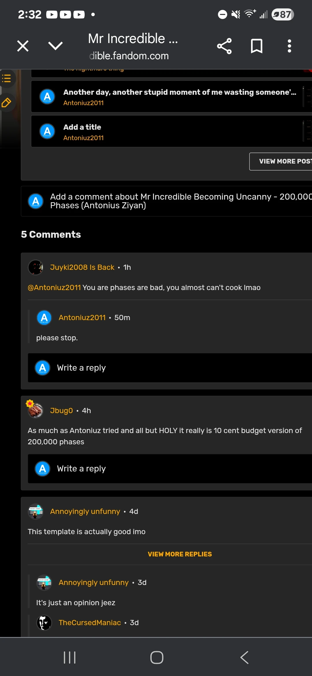Expand the browser tab chevron dropdown
The image size is (312, 676).
coord(55,46)
